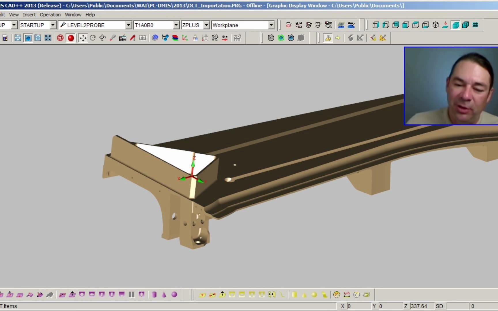Screen dimensions: 498x311
Task: Open the T1A0B0 tip selection dropdown
Action: point(176,25)
